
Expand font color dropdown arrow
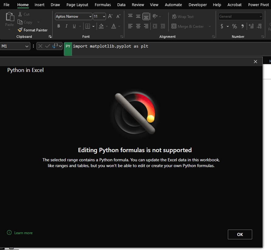point(119,26)
